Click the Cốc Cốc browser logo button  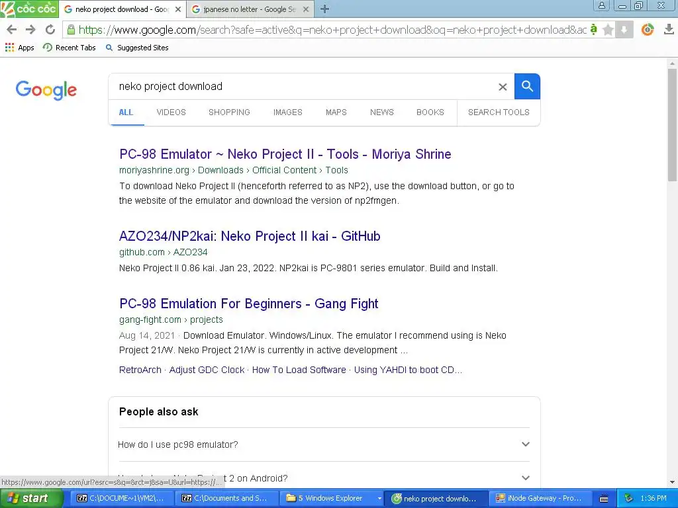click(29, 9)
